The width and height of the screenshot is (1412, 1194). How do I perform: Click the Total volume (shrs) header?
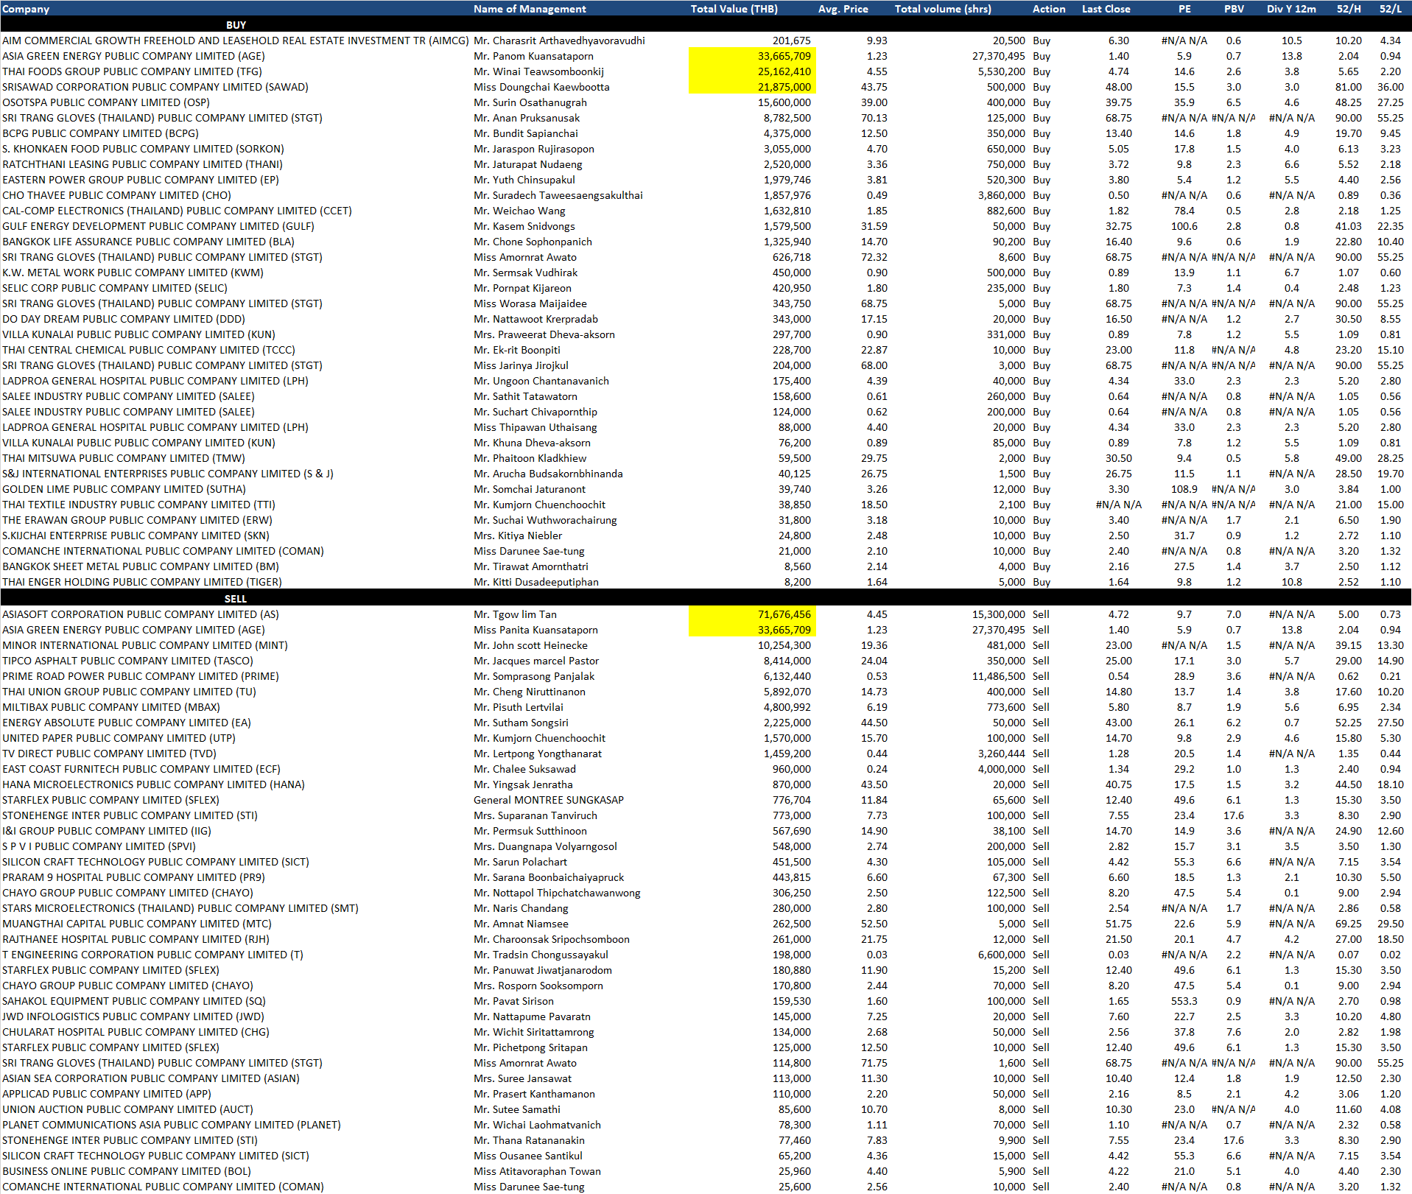(943, 9)
